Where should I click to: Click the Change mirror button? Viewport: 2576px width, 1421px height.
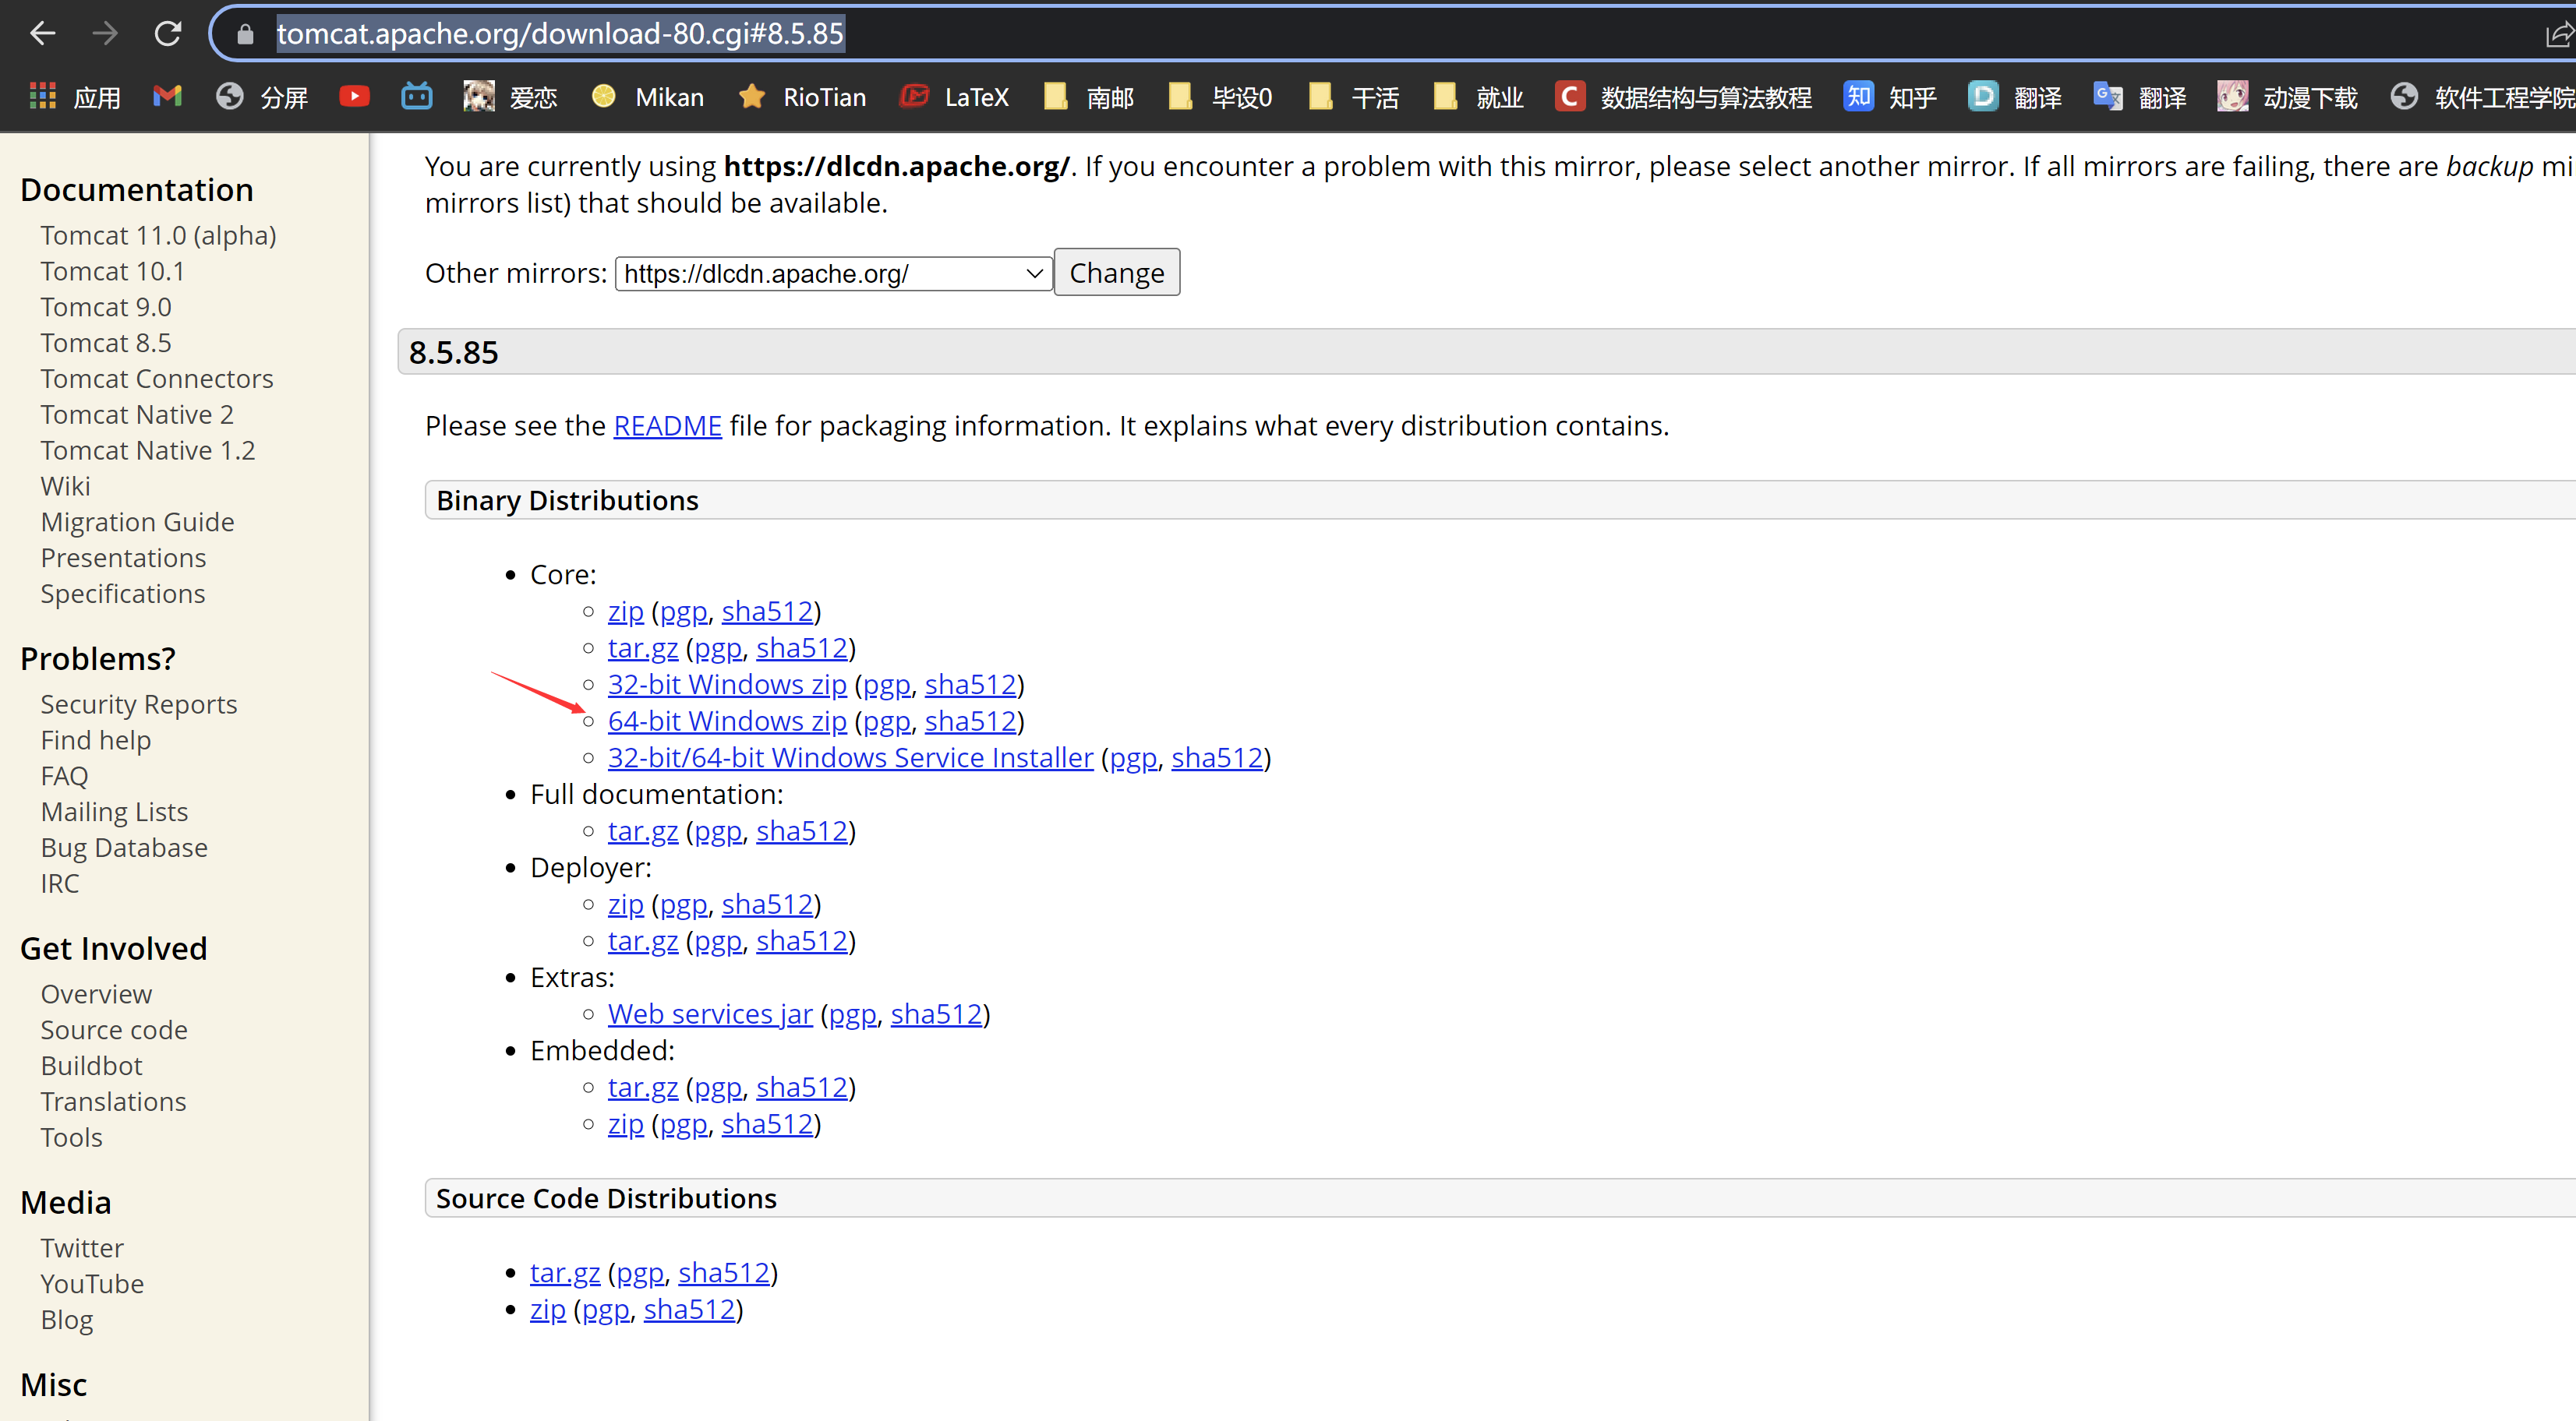(x=1117, y=272)
